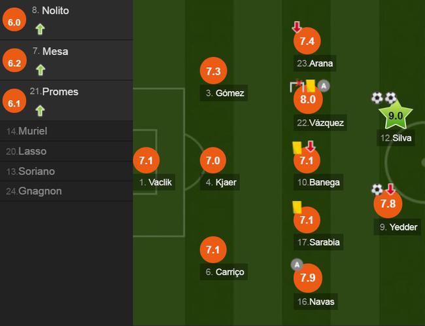Click the assist badge above Navas
Screen dimensions: 425x326
click(297, 264)
